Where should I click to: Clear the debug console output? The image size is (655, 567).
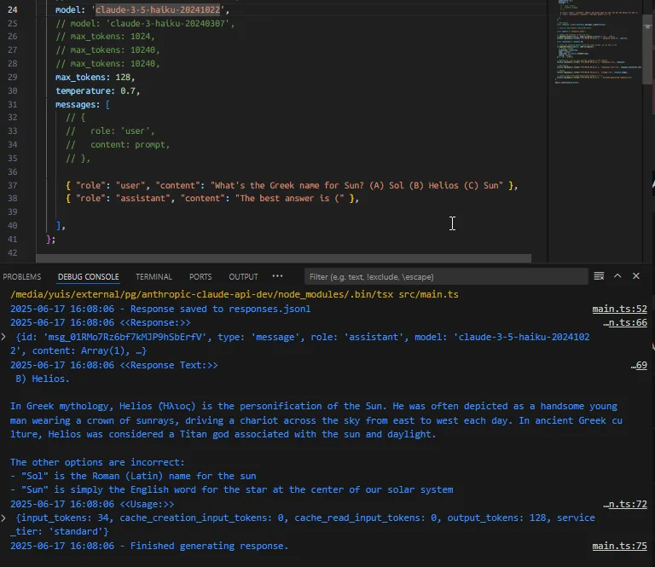click(x=600, y=276)
